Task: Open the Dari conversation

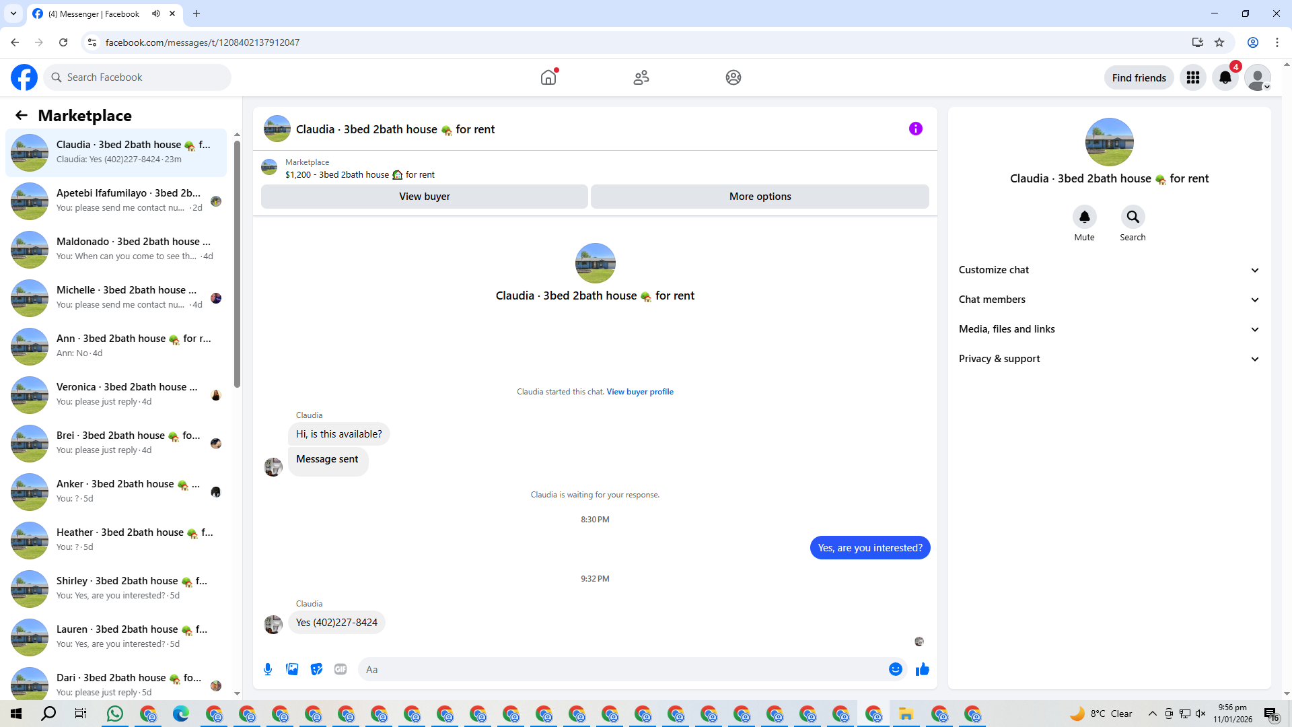Action: point(116,683)
